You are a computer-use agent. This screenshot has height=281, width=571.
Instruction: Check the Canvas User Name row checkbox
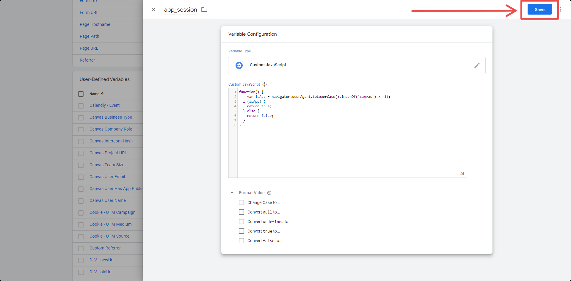click(x=81, y=201)
